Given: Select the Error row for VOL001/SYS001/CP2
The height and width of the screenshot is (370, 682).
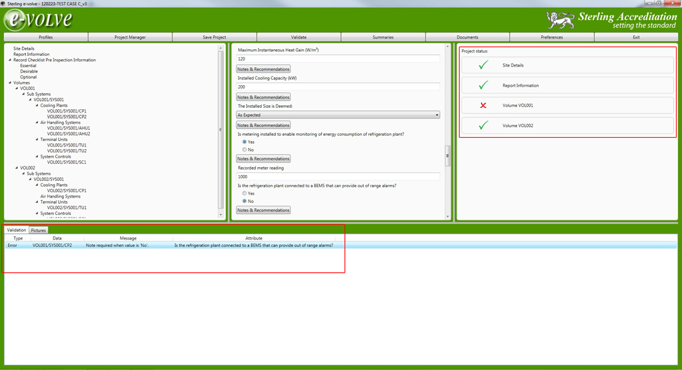Looking at the screenshot, I should [341, 245].
